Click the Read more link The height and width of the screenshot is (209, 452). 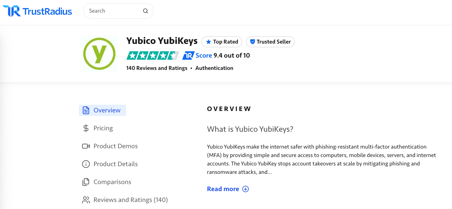tap(223, 189)
